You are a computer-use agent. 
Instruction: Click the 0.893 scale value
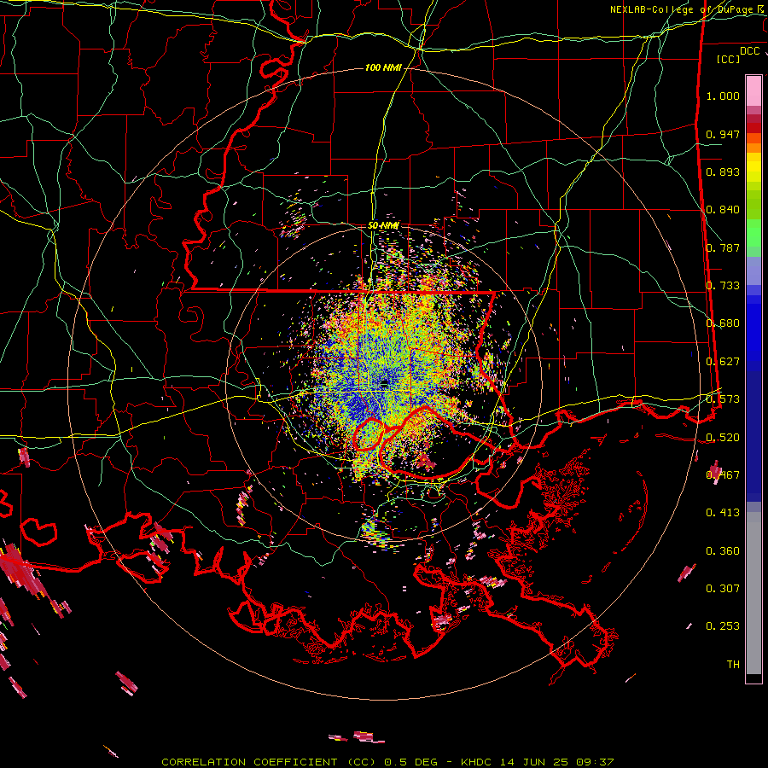click(x=723, y=172)
